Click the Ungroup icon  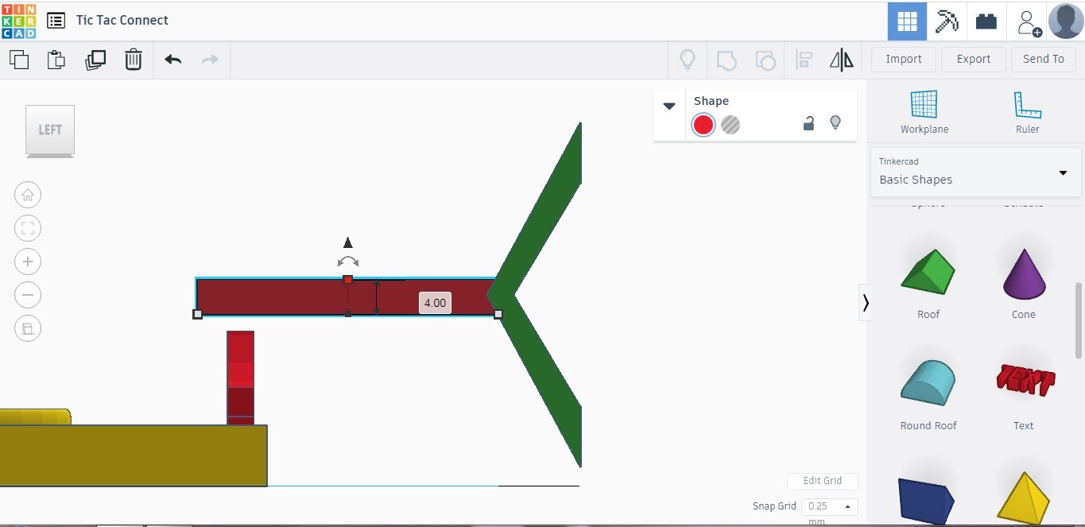[765, 59]
